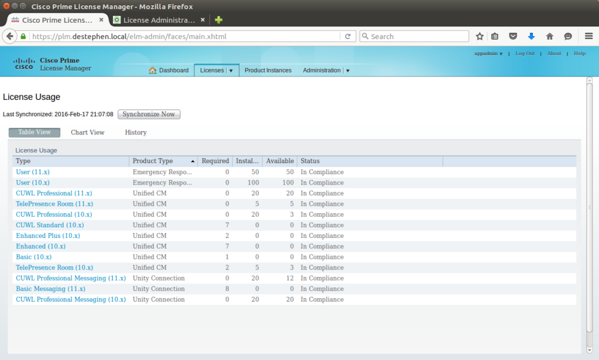Toggle sort arrow on Product Type column
The image size is (599, 360).
tap(192, 161)
